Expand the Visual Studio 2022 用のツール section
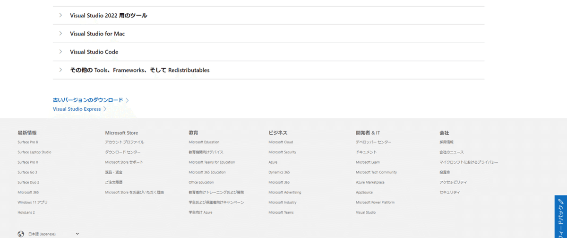This screenshot has width=567, height=238. (x=268, y=16)
